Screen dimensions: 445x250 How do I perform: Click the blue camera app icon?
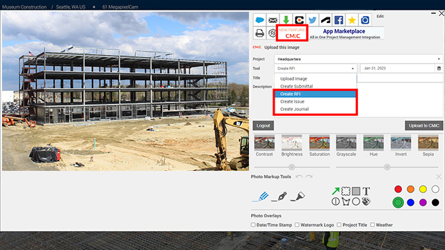pyautogui.click(x=365, y=20)
